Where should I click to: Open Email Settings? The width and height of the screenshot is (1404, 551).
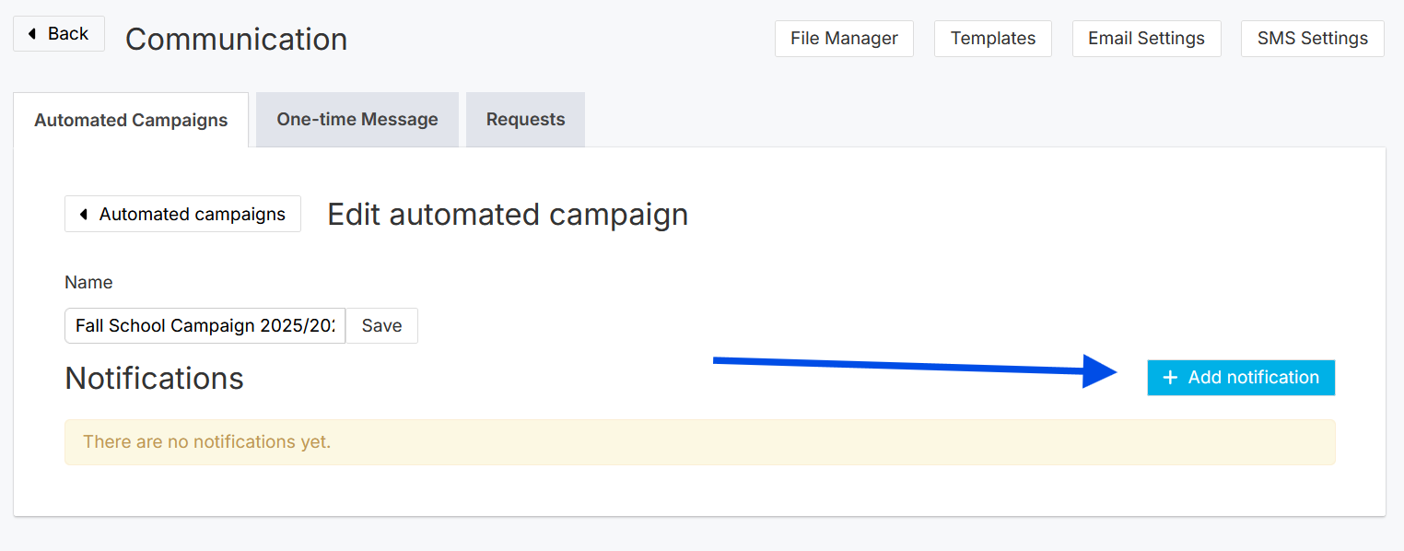[x=1146, y=39]
